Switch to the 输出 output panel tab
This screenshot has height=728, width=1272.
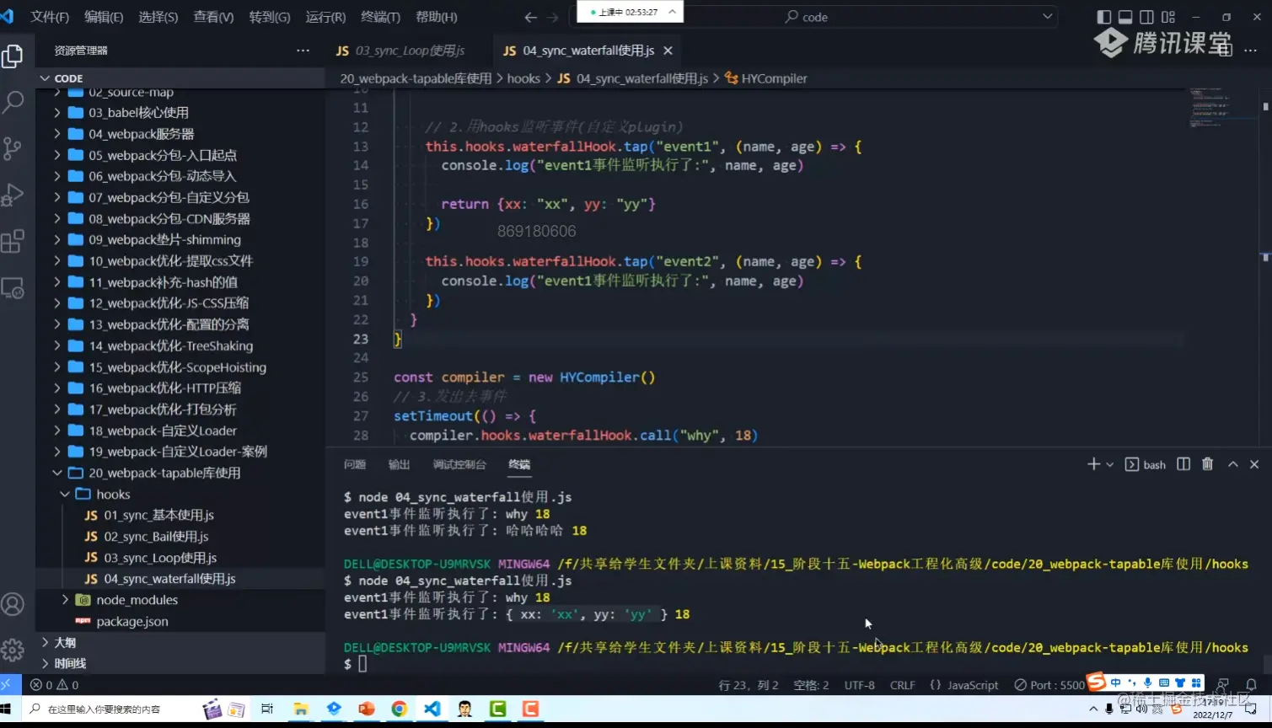click(399, 464)
